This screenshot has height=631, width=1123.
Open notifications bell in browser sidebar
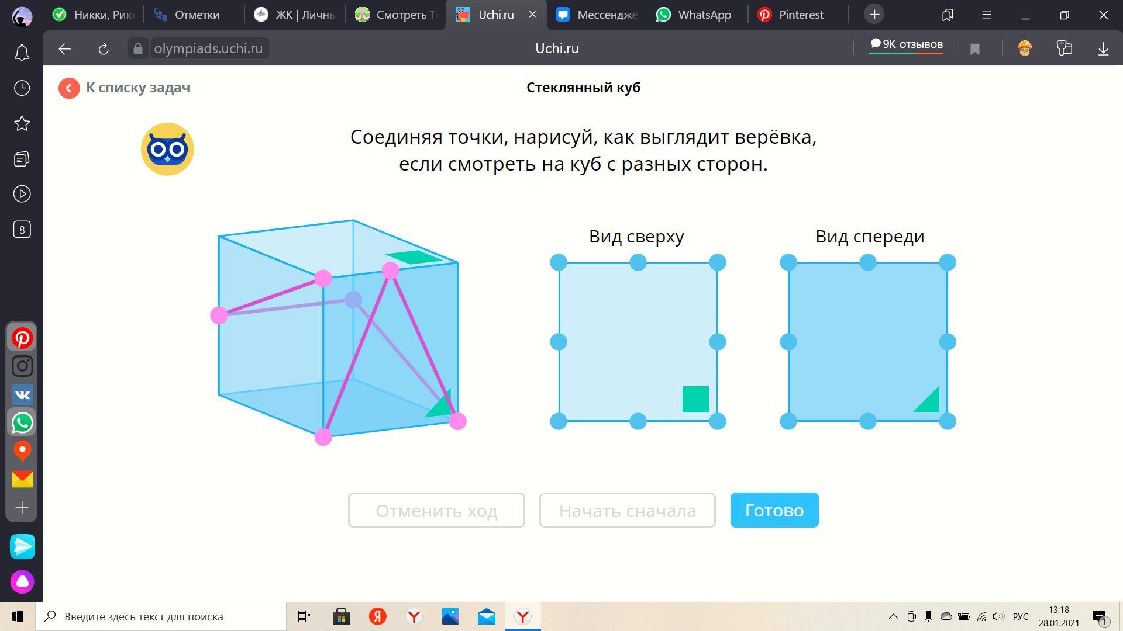click(x=22, y=53)
